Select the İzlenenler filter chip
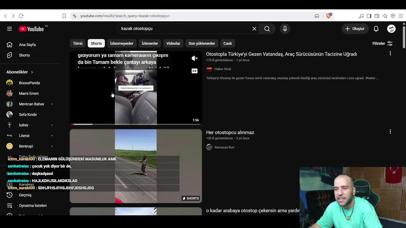Viewport: 406px width, 228px height. point(150,43)
